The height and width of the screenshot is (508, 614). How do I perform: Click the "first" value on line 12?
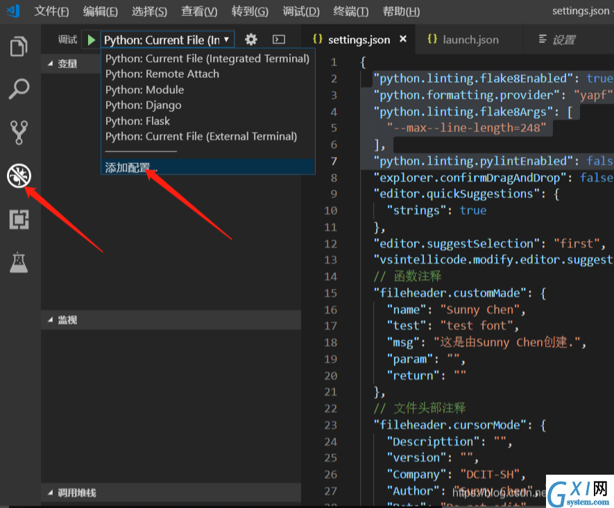pos(577,244)
